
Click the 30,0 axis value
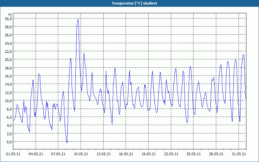click(8, 19)
